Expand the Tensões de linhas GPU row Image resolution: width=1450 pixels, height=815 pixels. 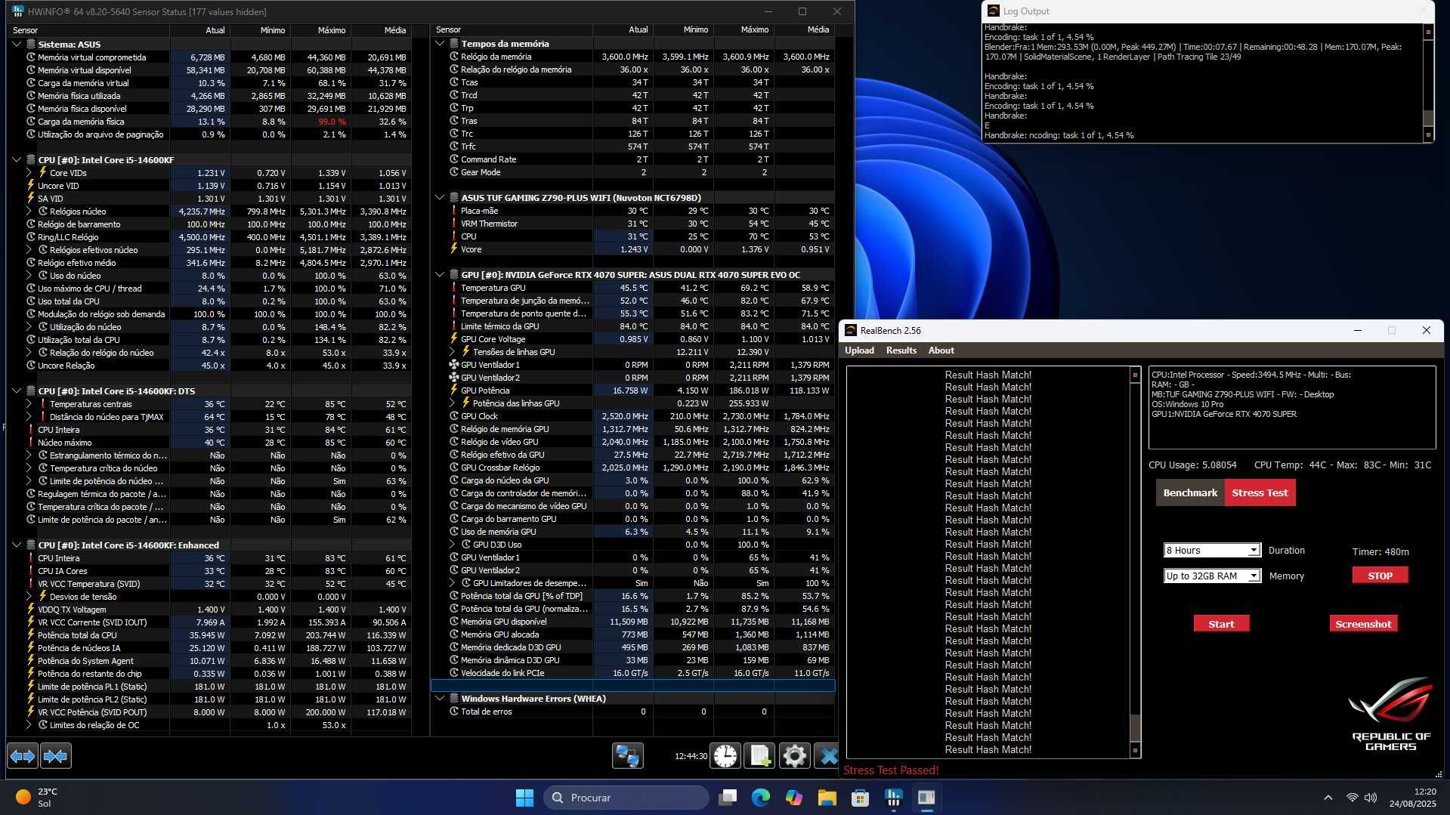(452, 352)
